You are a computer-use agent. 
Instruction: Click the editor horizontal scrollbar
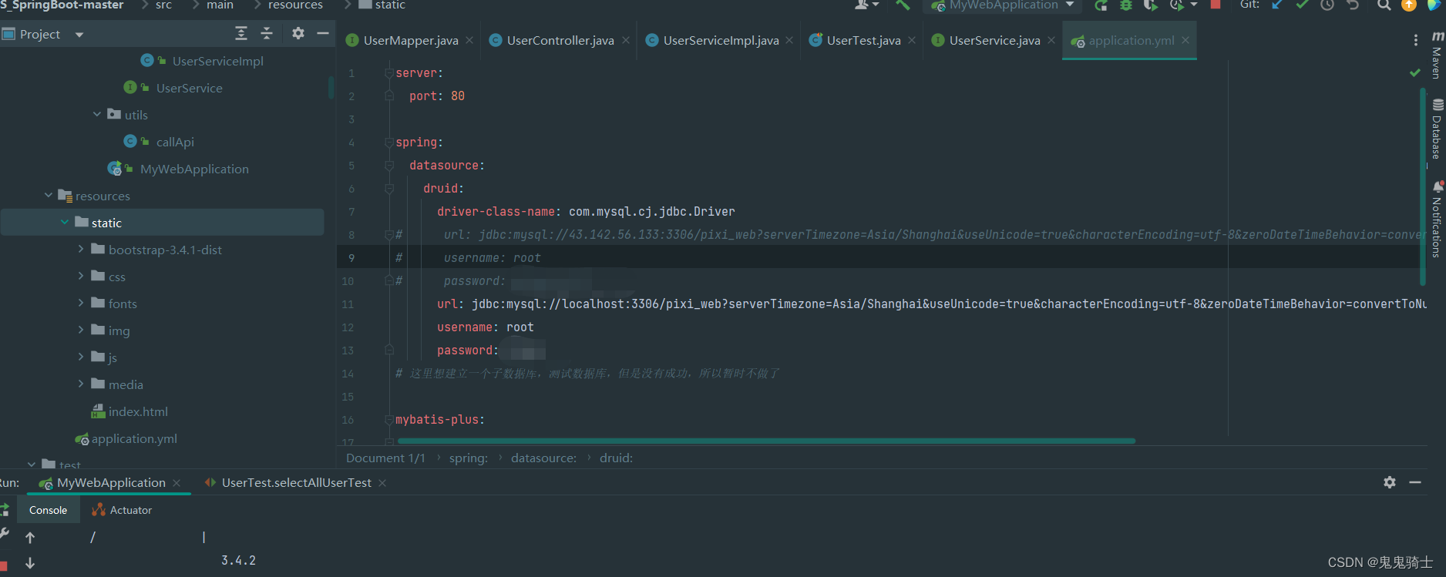click(x=766, y=441)
